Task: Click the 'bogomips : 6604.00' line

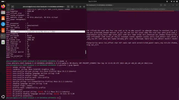Action: coord(22,11)
